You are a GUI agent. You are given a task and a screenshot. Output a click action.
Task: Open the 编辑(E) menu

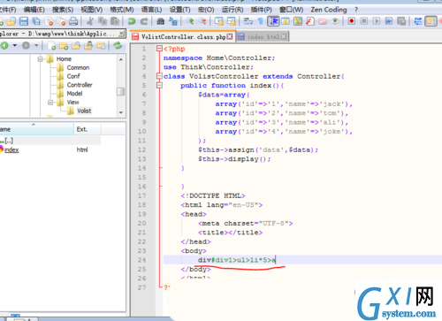34,10
